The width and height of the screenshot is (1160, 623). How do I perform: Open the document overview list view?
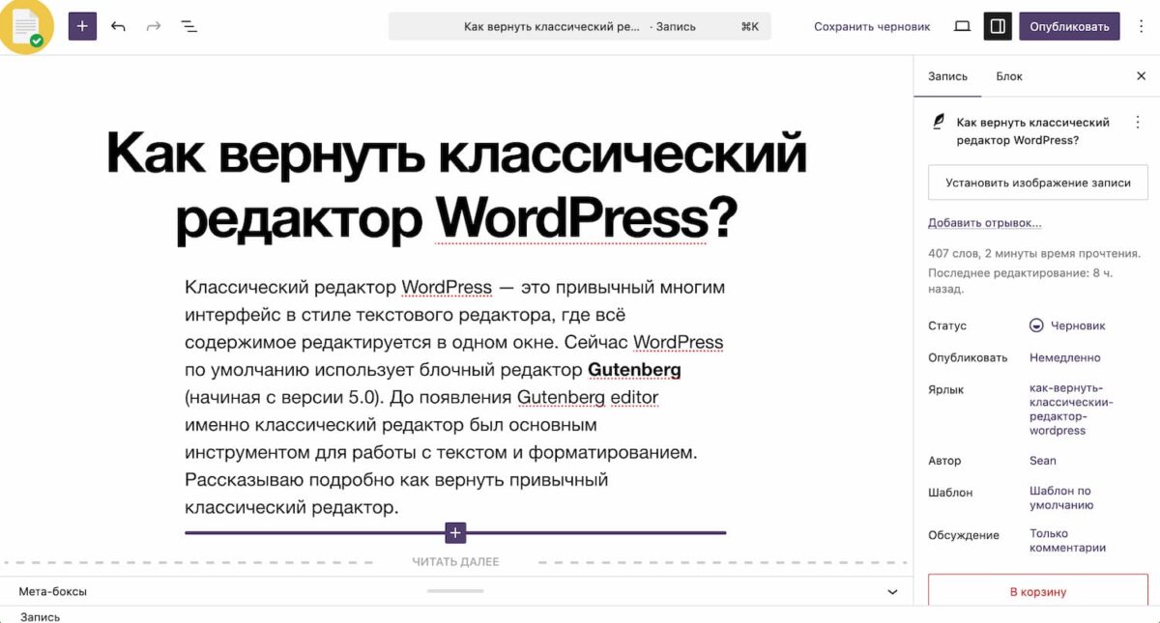click(189, 26)
